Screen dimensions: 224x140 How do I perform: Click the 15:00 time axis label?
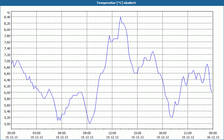137,133
